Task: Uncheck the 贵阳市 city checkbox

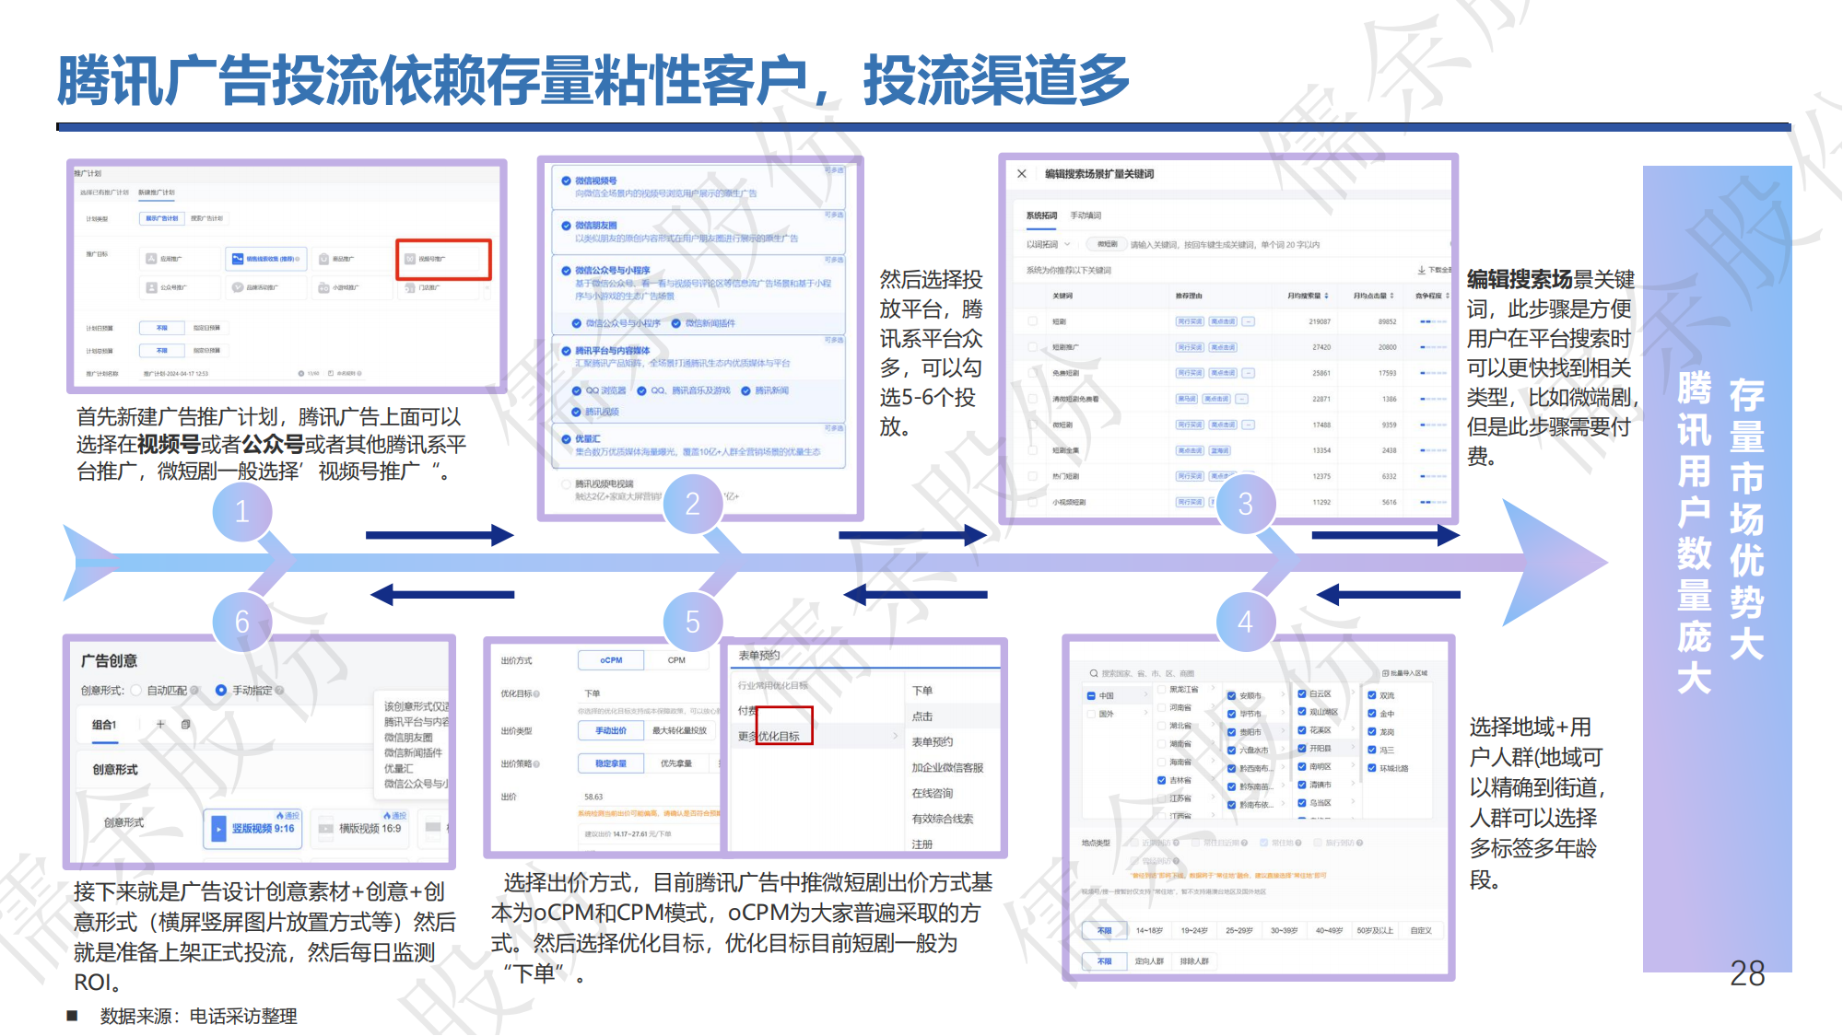Action: pos(1231,732)
